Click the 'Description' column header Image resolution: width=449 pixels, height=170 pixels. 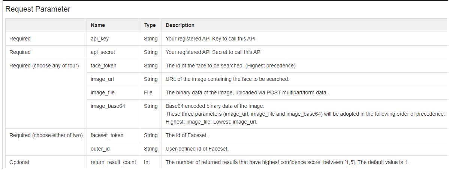(x=180, y=25)
